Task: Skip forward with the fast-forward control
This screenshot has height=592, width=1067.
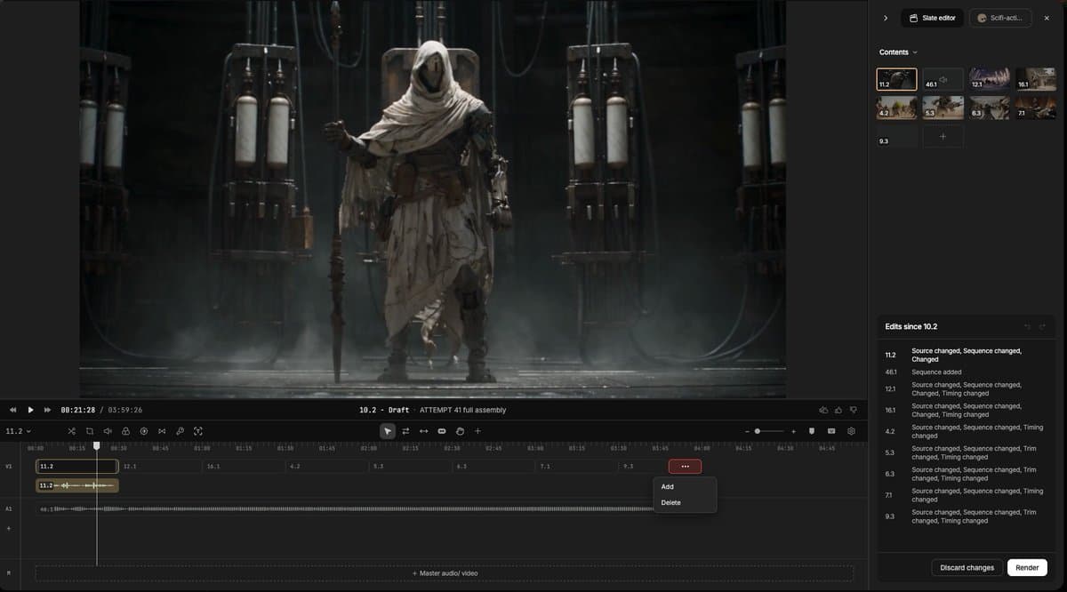Action: [47, 410]
